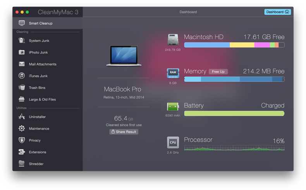This screenshot has width=306, height=190.
Task: Click the 'Macintosh HD' title text
Action: 203,37
